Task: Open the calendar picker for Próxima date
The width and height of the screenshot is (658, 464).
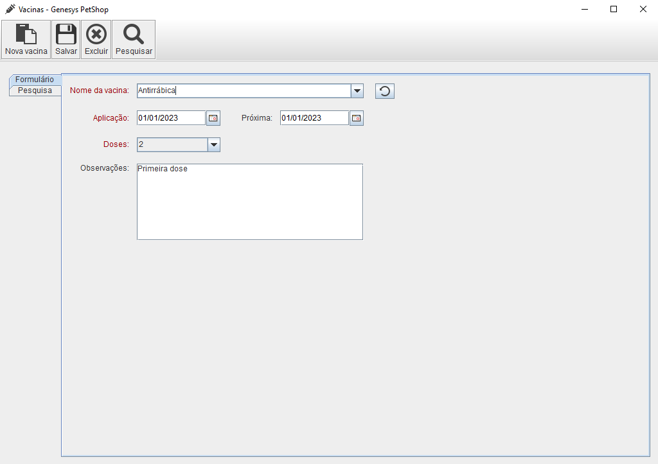Action: (x=357, y=118)
